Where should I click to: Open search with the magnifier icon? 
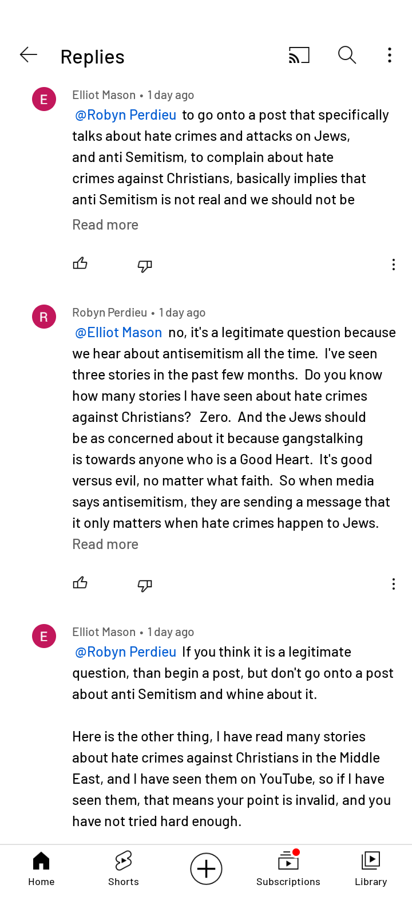pyautogui.click(x=347, y=55)
